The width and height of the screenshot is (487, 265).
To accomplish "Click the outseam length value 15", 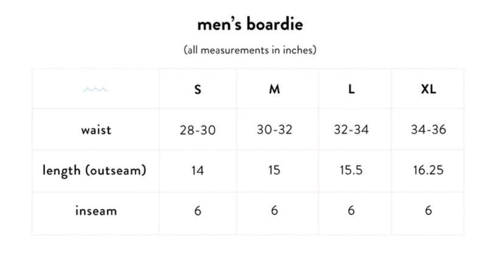I will click(x=275, y=171).
